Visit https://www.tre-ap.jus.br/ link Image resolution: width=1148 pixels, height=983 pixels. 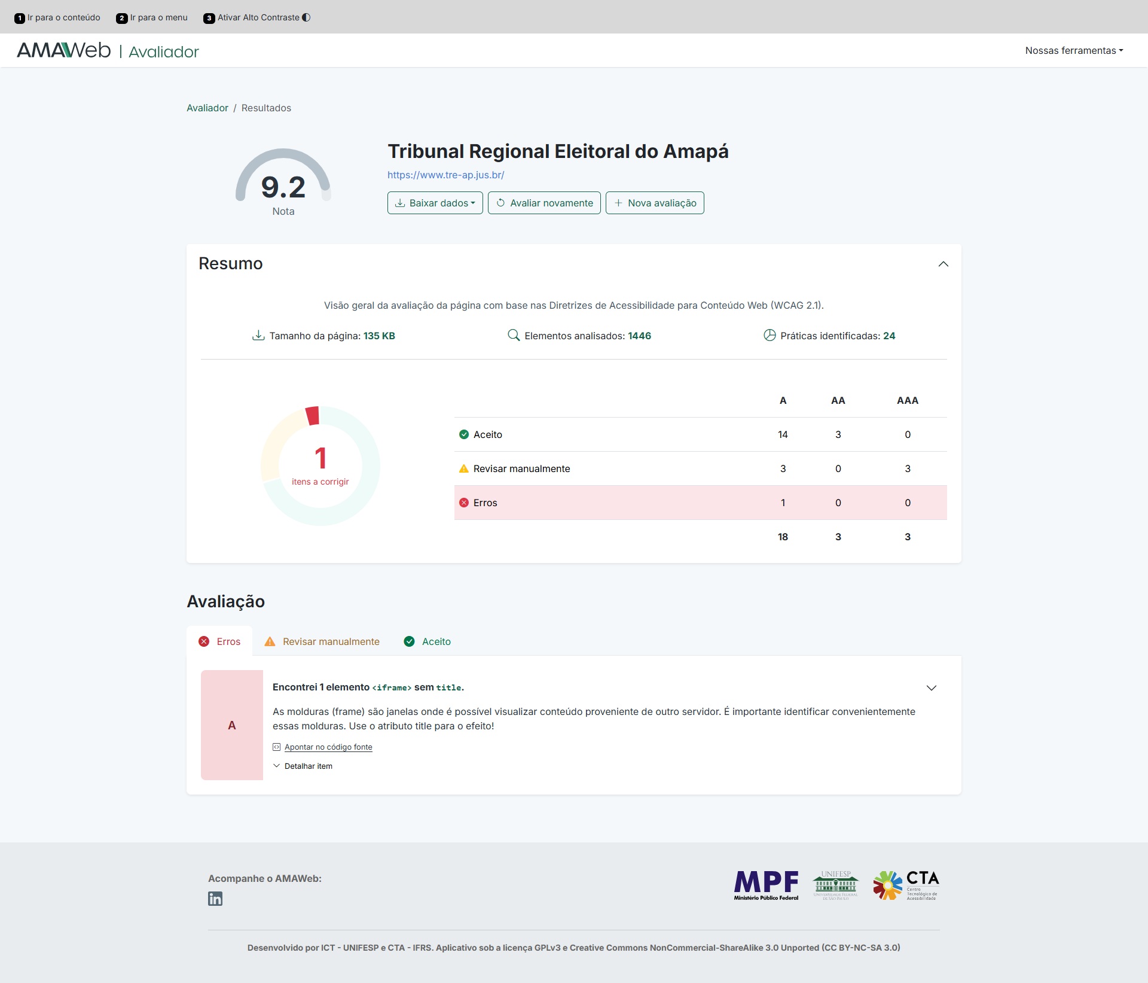(x=445, y=175)
